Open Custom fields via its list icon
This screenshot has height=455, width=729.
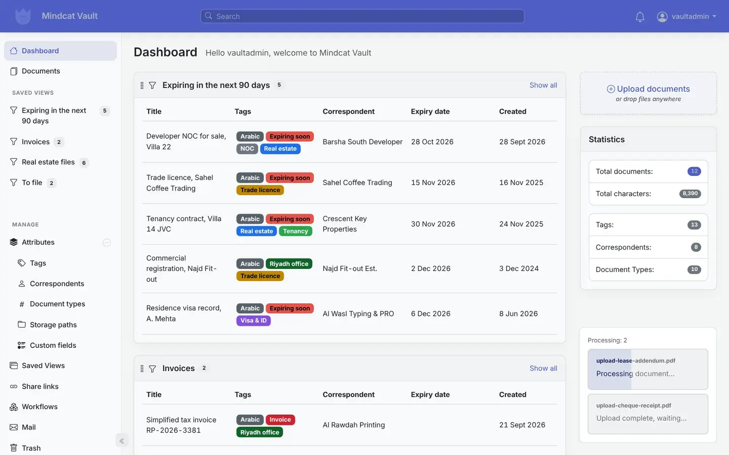[21, 345]
